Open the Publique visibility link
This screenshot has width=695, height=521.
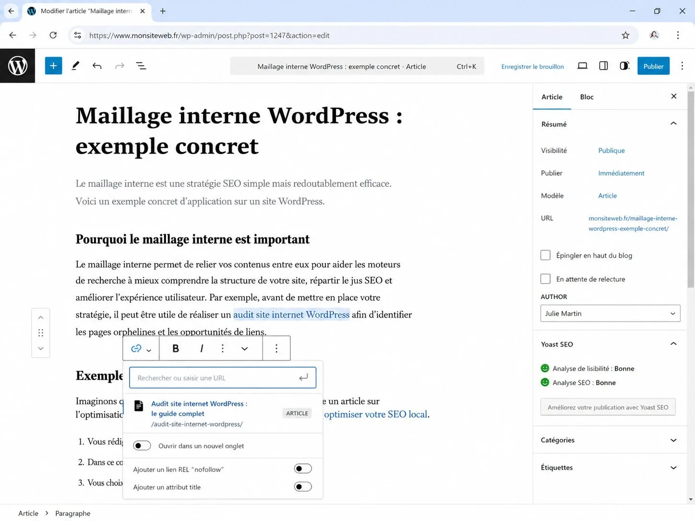611,150
